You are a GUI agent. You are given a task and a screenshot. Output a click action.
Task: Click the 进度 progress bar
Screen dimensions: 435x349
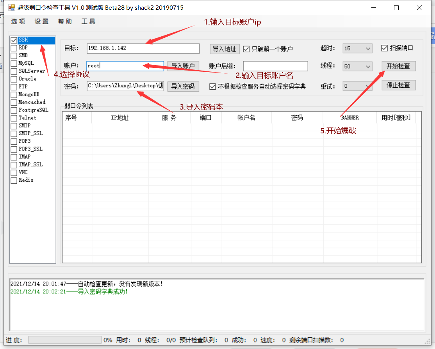tap(64, 340)
